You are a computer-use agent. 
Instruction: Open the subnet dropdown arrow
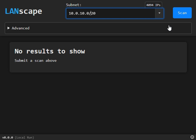point(159,13)
